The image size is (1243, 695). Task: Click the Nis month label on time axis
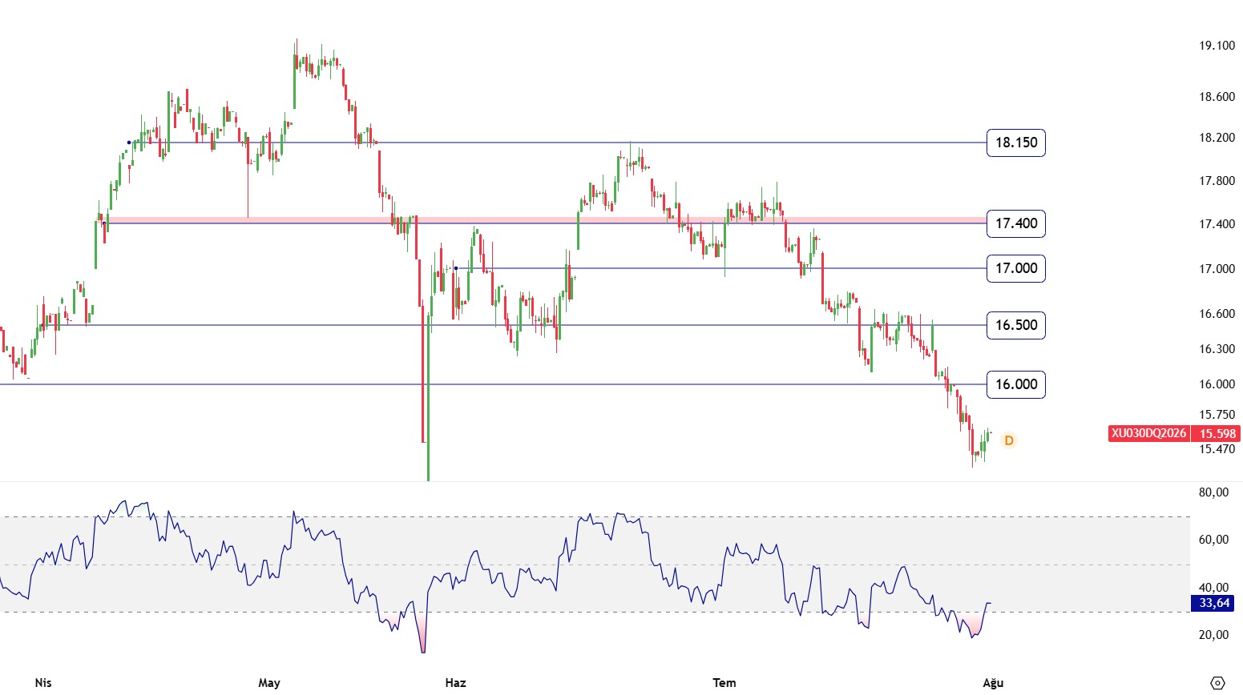click(x=43, y=683)
